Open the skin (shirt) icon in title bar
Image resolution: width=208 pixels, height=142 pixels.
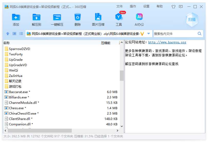173,6
